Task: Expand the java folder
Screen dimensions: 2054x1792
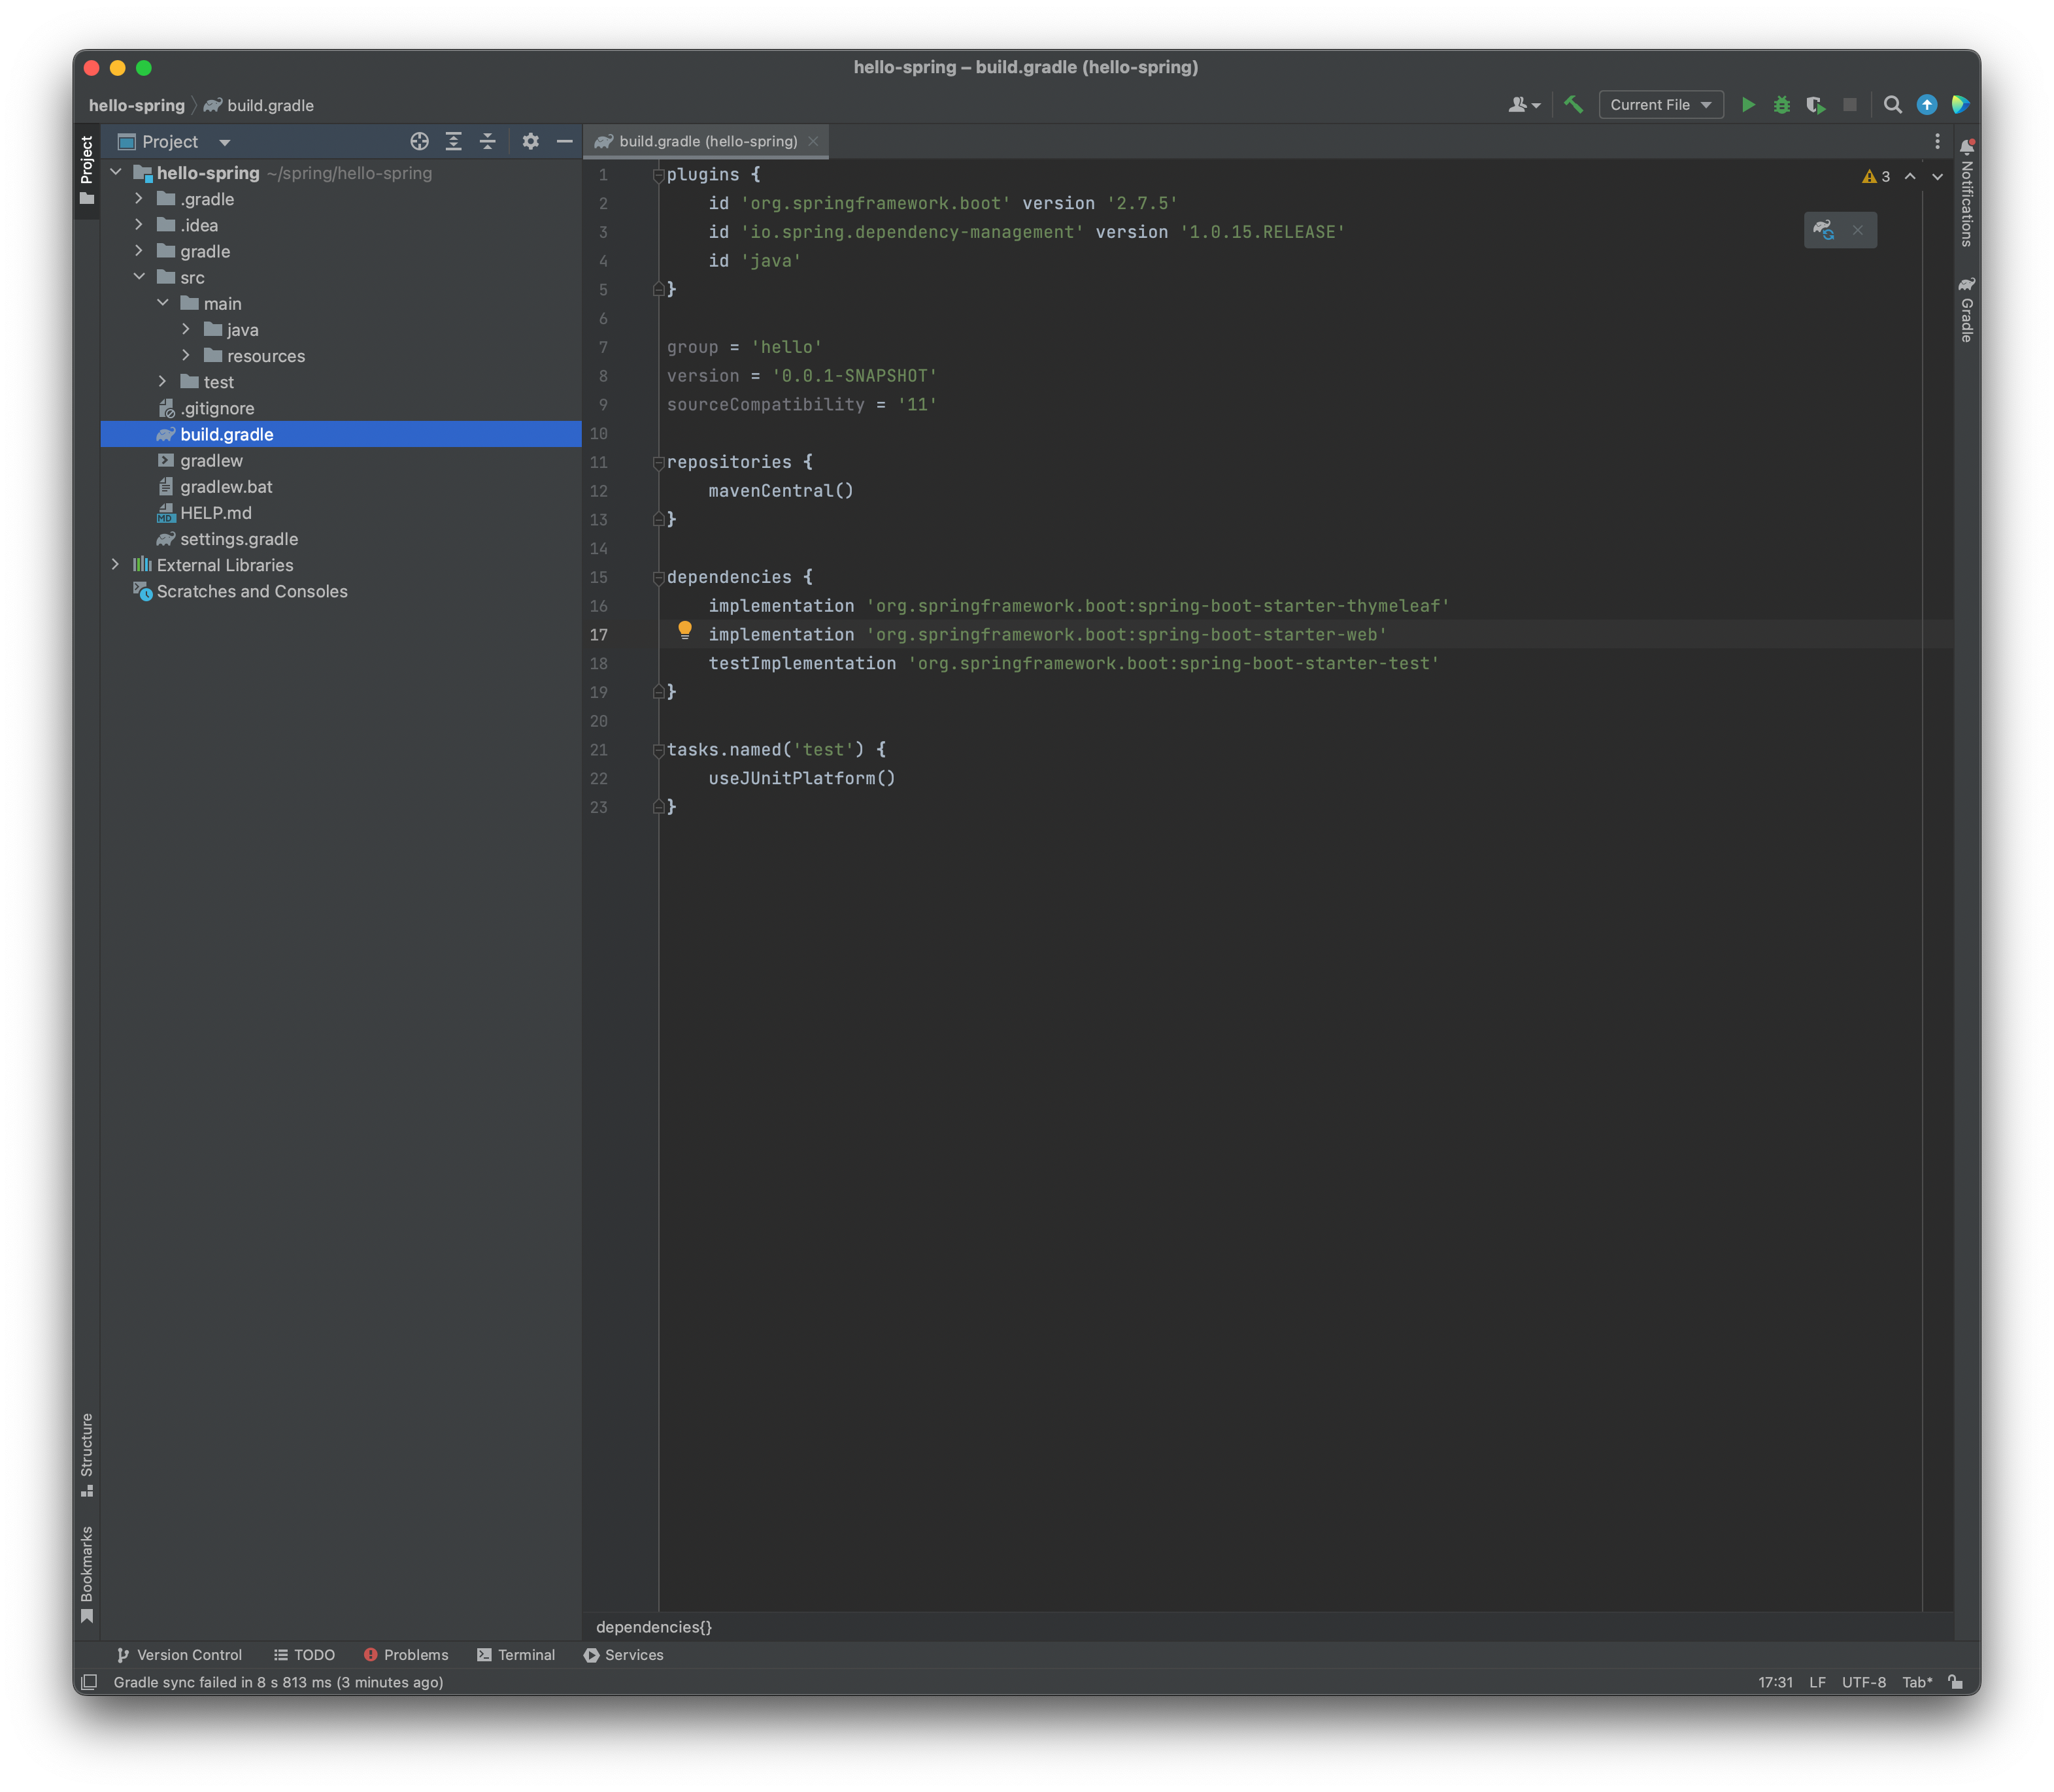Action: point(186,329)
